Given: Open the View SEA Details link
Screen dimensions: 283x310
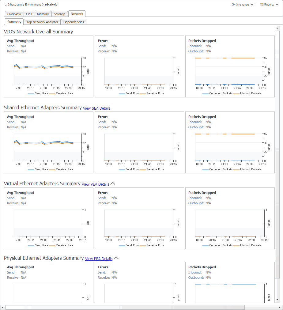Looking at the screenshot, I should pyautogui.click(x=96, y=108).
